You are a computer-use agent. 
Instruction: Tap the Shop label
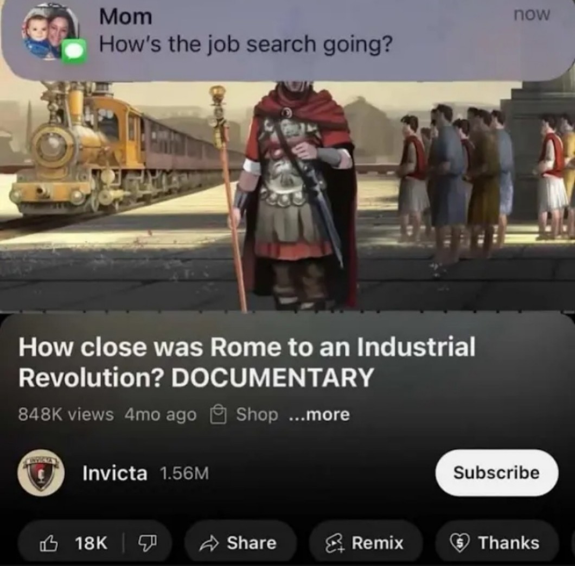[257, 415]
